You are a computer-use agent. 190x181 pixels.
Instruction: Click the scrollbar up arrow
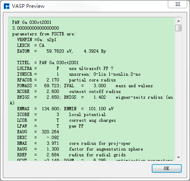coord(178,21)
